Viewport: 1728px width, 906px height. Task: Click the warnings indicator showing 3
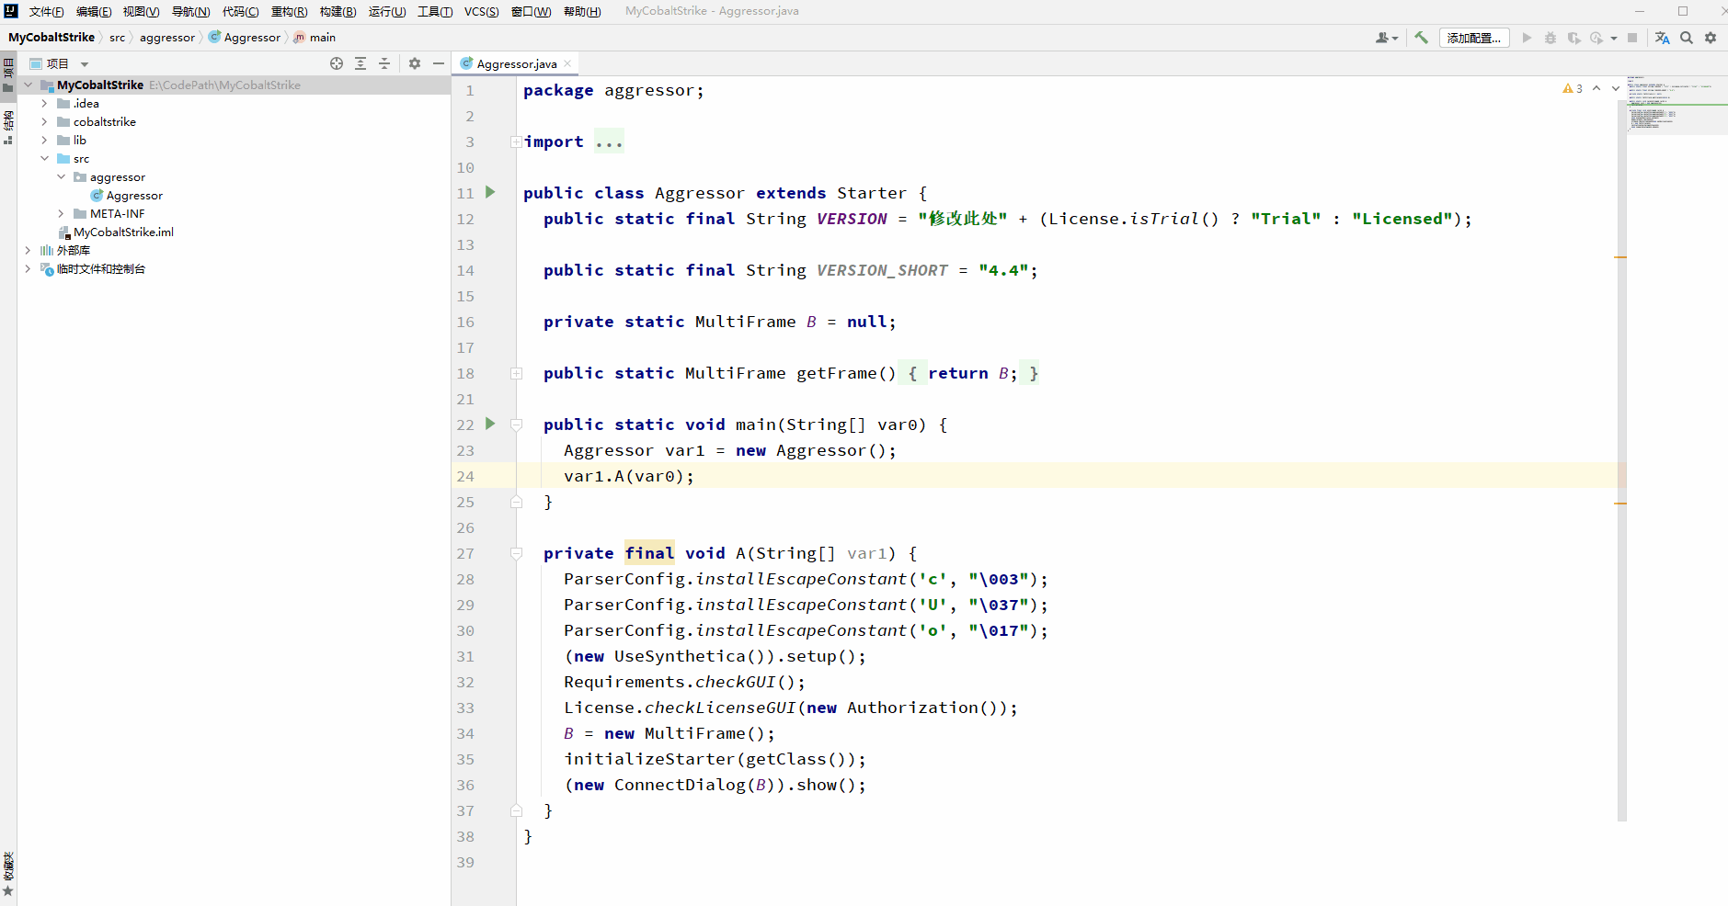[x=1573, y=88]
